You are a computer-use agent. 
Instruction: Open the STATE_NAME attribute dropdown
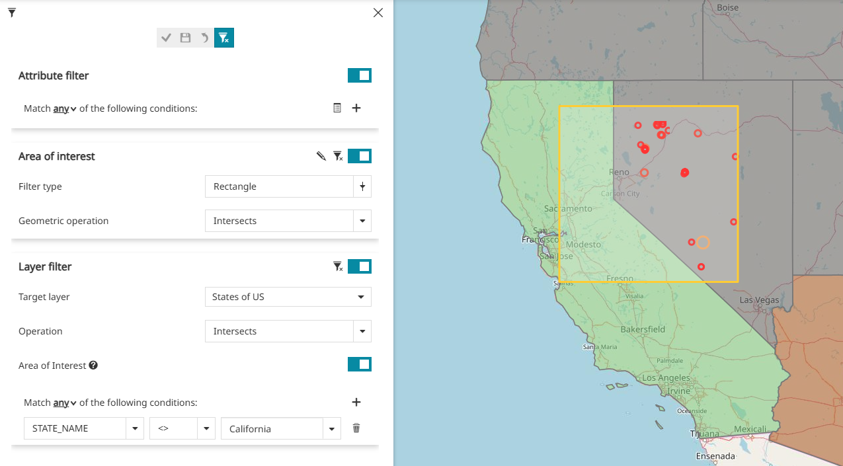click(x=134, y=428)
